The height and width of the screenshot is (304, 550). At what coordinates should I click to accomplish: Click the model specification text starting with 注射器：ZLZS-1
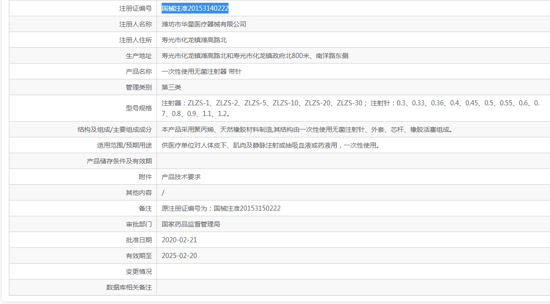[x=351, y=108]
